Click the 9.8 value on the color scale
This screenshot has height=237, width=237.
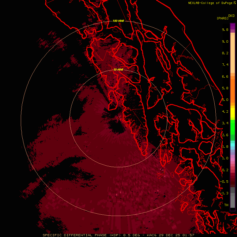coord(225,29)
